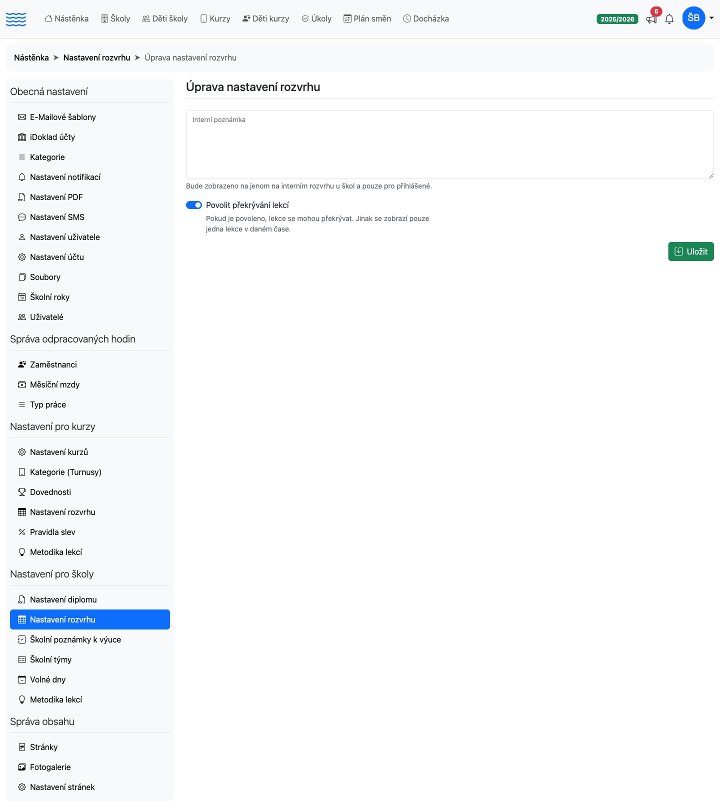The width and height of the screenshot is (720, 809).
Task: Open the 2025/2026 school year selector
Action: [x=617, y=19]
